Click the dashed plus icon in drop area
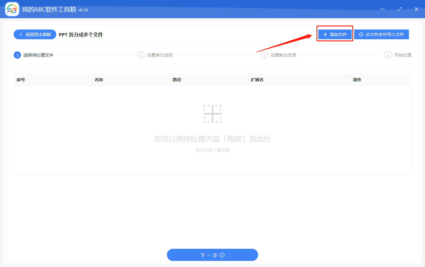The height and width of the screenshot is (267, 425). point(212,113)
